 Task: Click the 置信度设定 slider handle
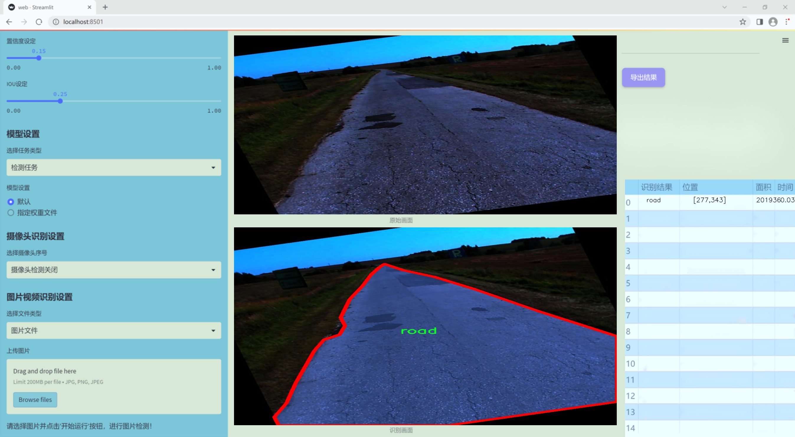(39, 58)
